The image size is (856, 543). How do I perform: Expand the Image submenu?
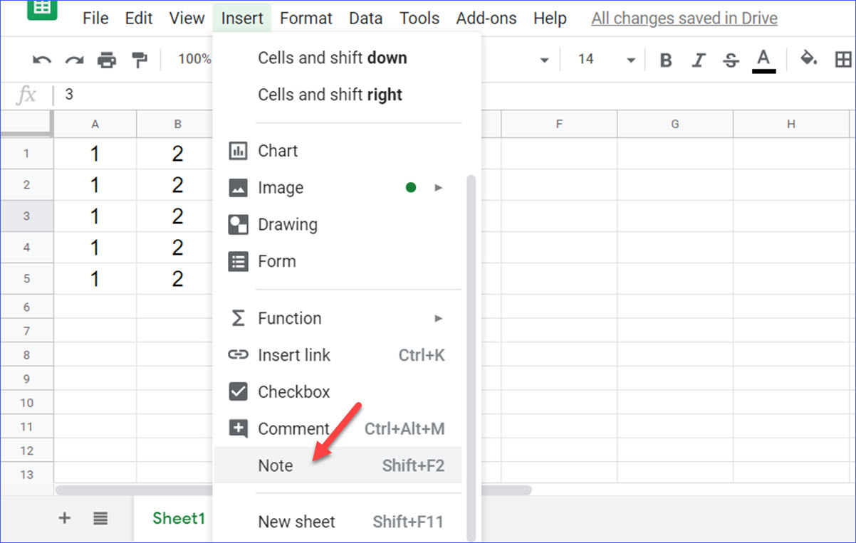click(439, 187)
